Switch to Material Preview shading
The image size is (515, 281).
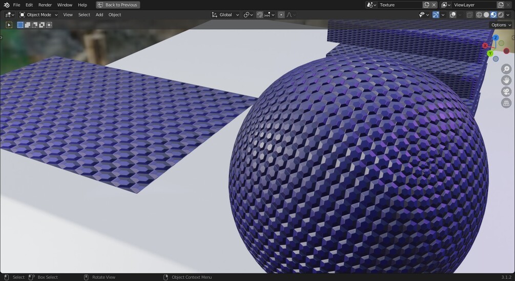(x=493, y=15)
